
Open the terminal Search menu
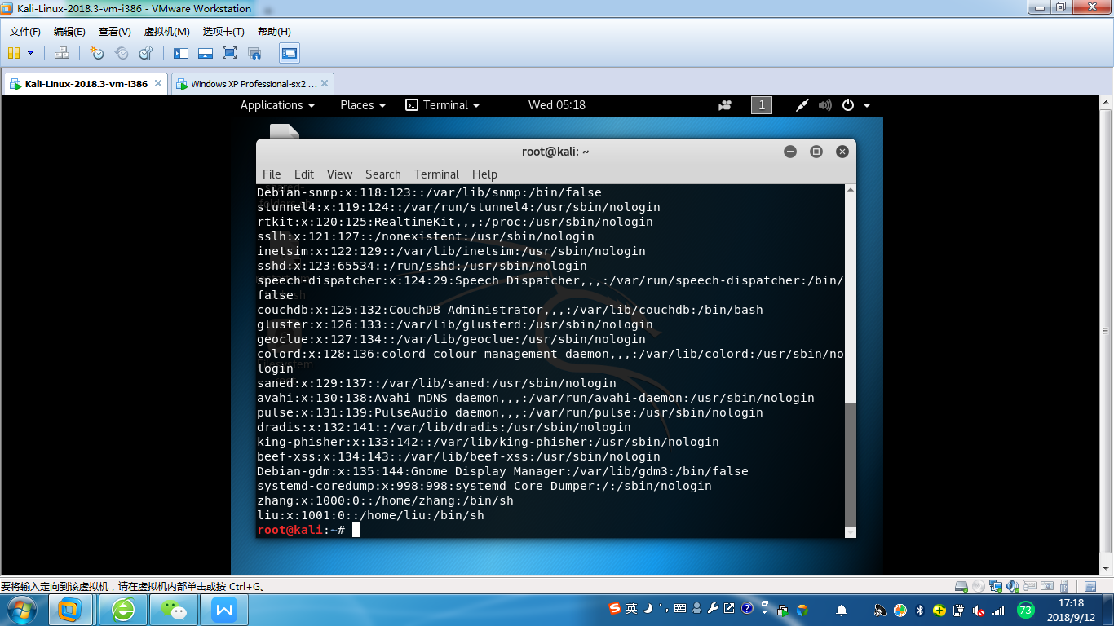click(383, 174)
